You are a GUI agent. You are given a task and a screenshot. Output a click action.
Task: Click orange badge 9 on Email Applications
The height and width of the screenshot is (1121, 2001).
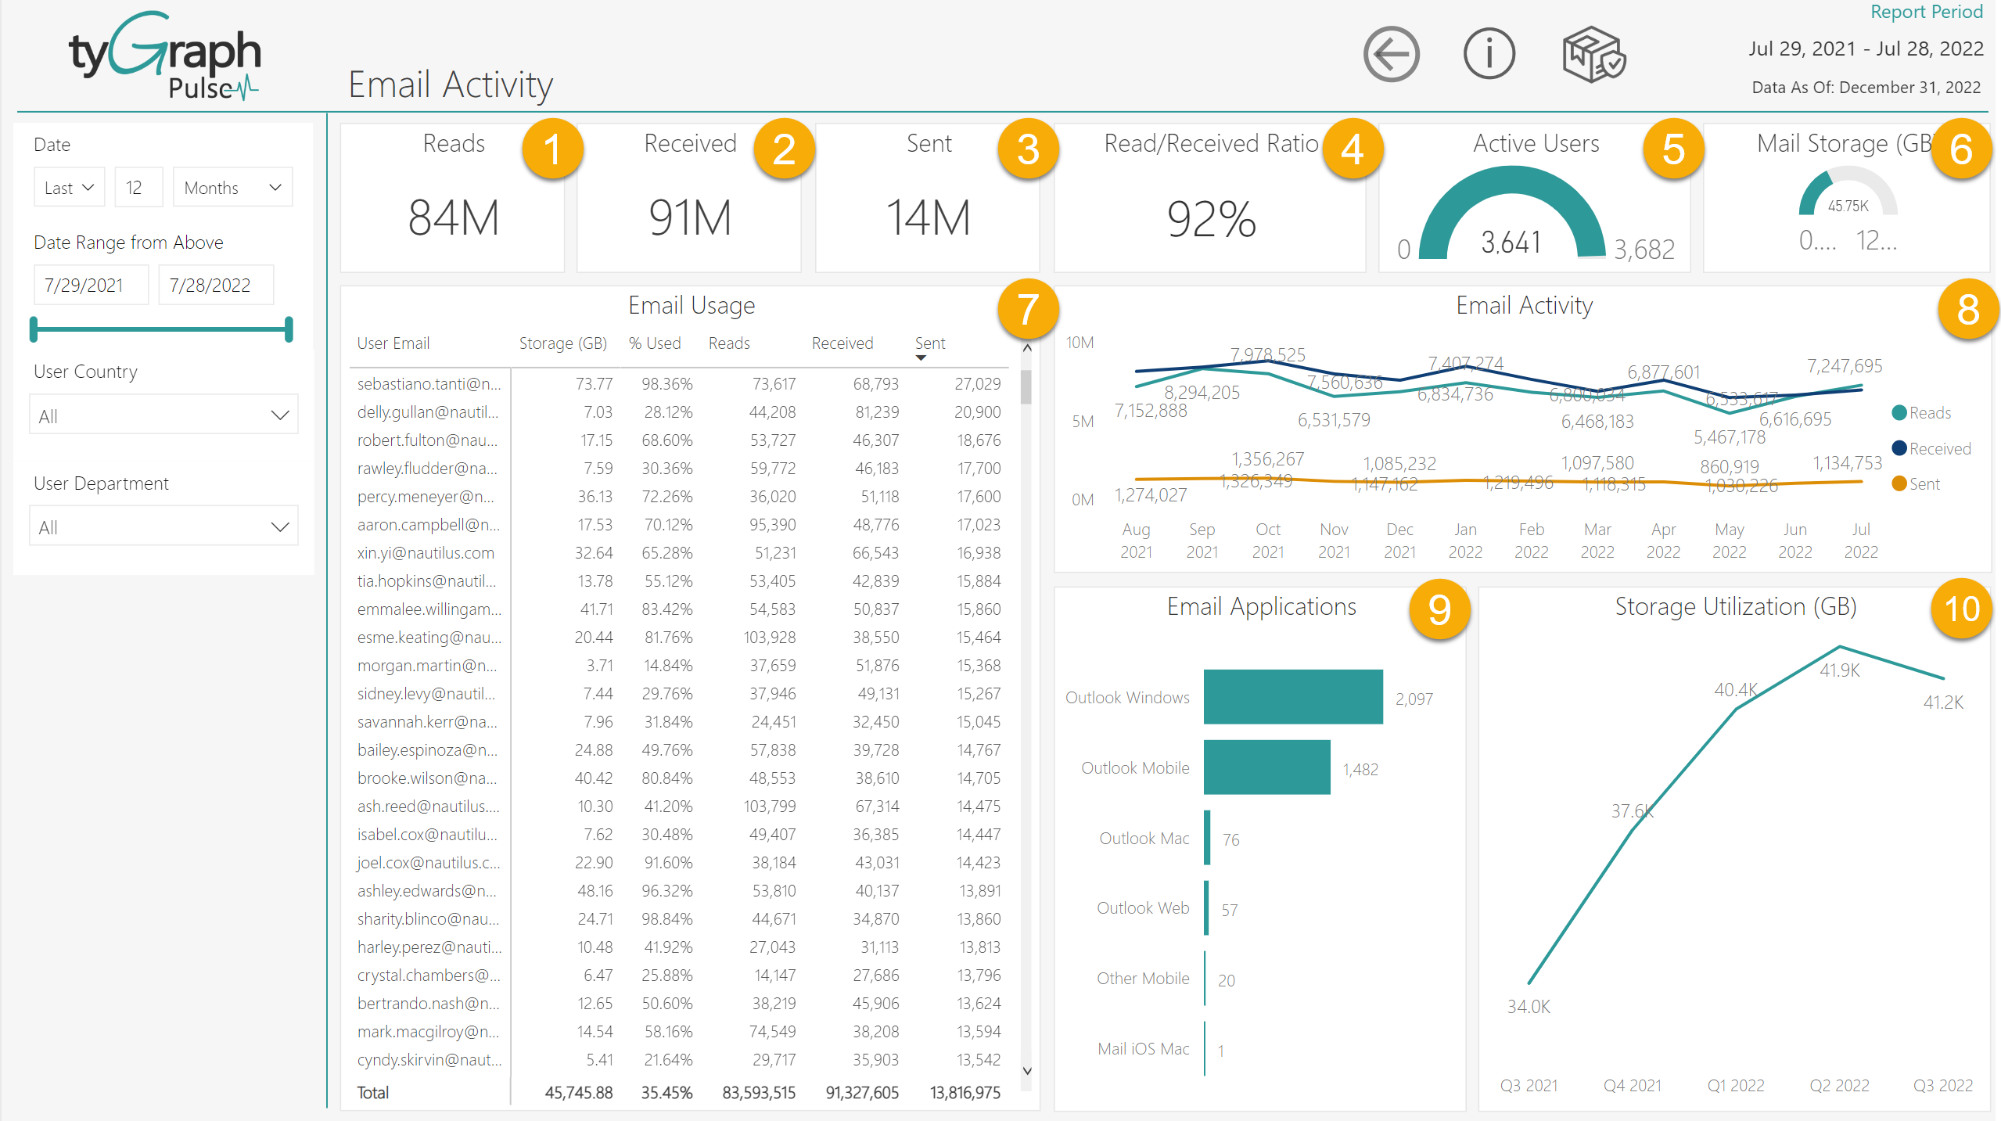coord(1439,610)
